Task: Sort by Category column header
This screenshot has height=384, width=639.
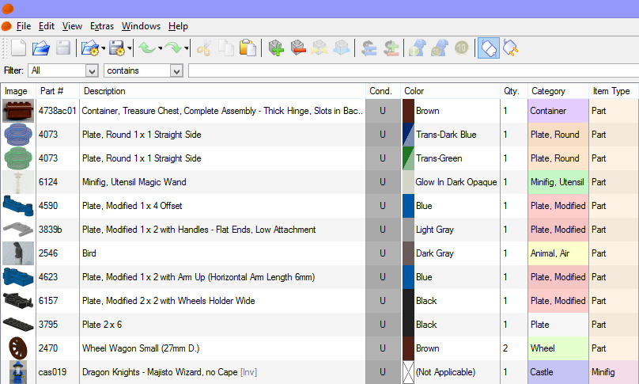Action: click(x=558, y=91)
